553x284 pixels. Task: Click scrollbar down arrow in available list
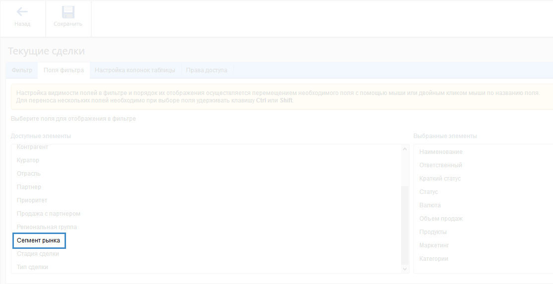click(405, 269)
